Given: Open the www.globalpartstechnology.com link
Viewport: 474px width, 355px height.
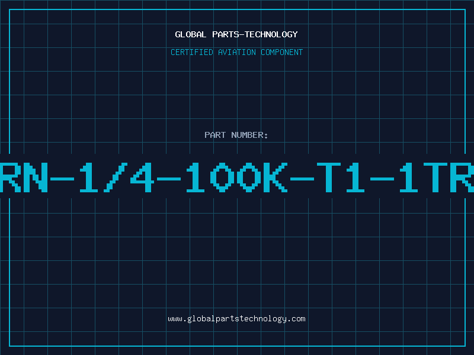Looking at the screenshot, I should tap(236, 319).
